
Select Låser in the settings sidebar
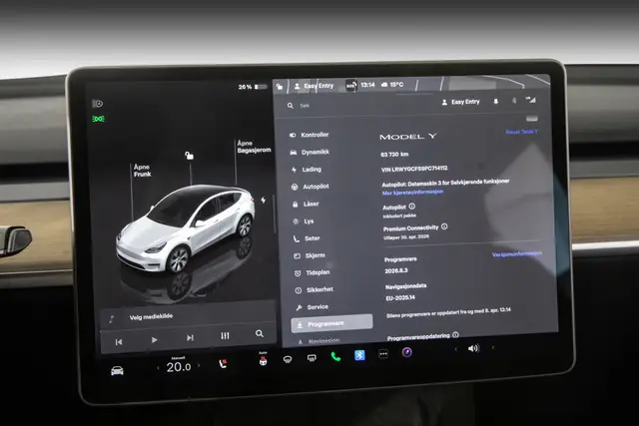[x=306, y=205]
